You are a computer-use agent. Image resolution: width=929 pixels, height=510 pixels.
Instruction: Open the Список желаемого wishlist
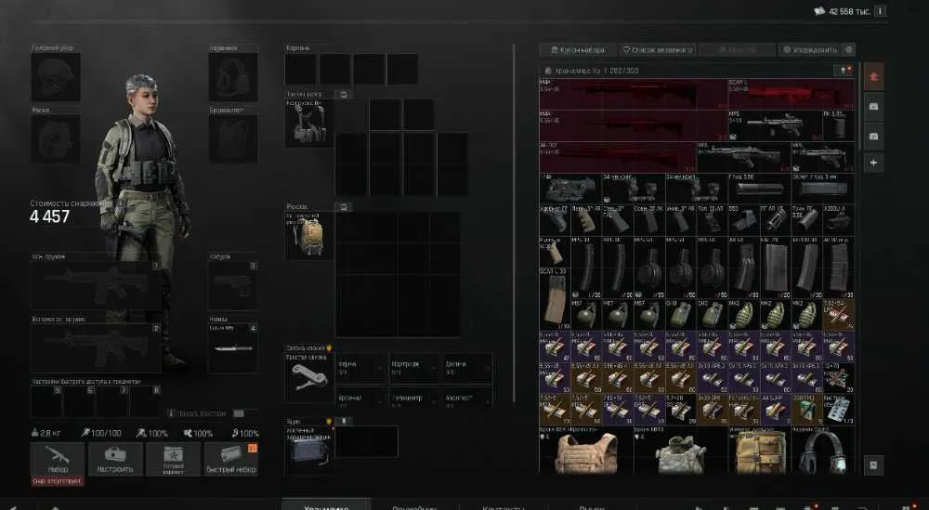click(x=657, y=50)
